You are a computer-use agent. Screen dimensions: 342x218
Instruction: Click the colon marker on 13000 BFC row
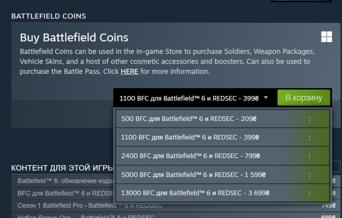click(309, 192)
